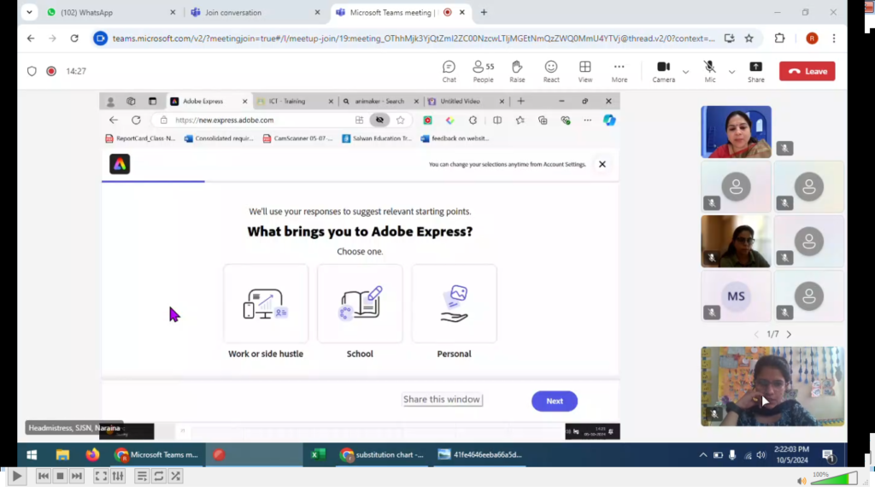Toggle the Camera in the Teams meeting
875x492 pixels.
663,72
